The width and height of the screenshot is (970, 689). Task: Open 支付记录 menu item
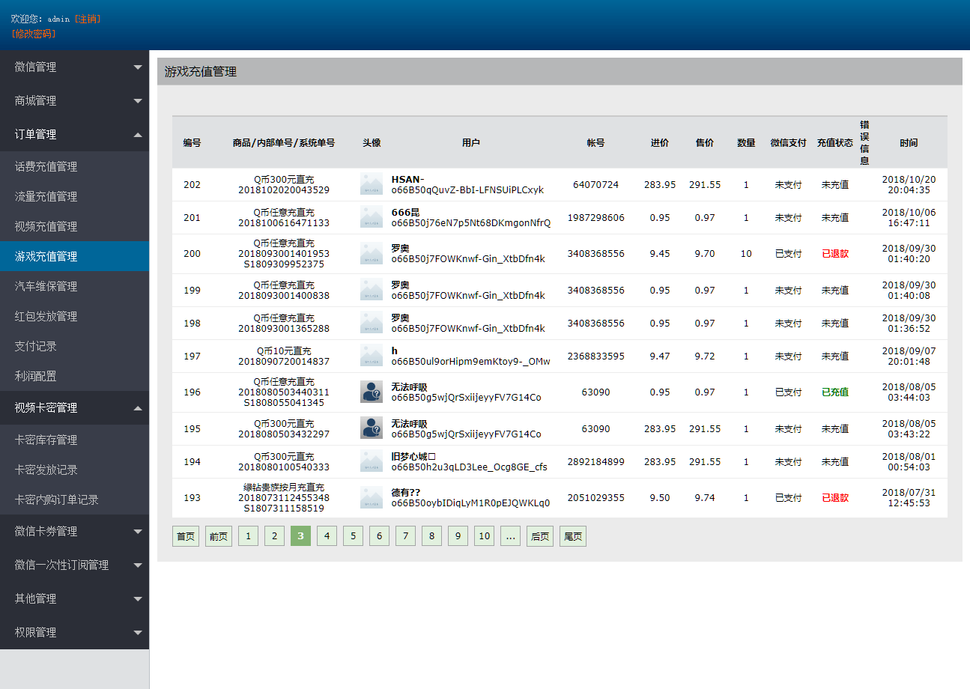coord(74,346)
